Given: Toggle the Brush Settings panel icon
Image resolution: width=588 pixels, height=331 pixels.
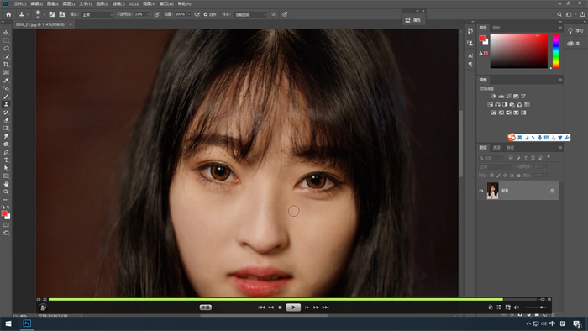Looking at the screenshot, I should click(x=52, y=14).
